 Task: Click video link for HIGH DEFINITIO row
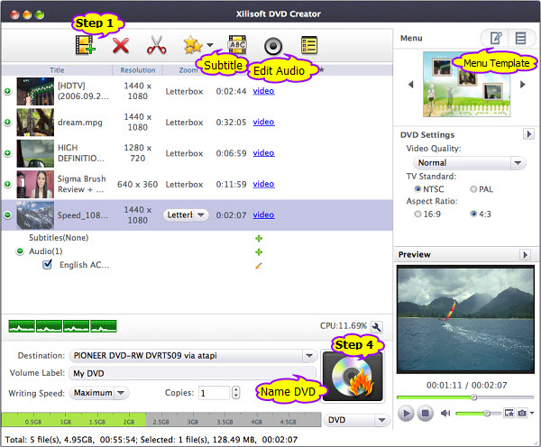tap(263, 153)
